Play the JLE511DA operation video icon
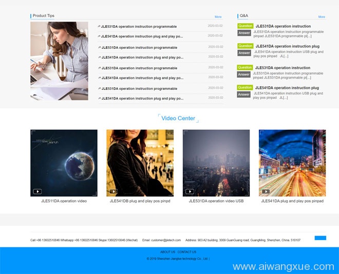The width and height of the screenshot is (339, 274). pos(37,191)
